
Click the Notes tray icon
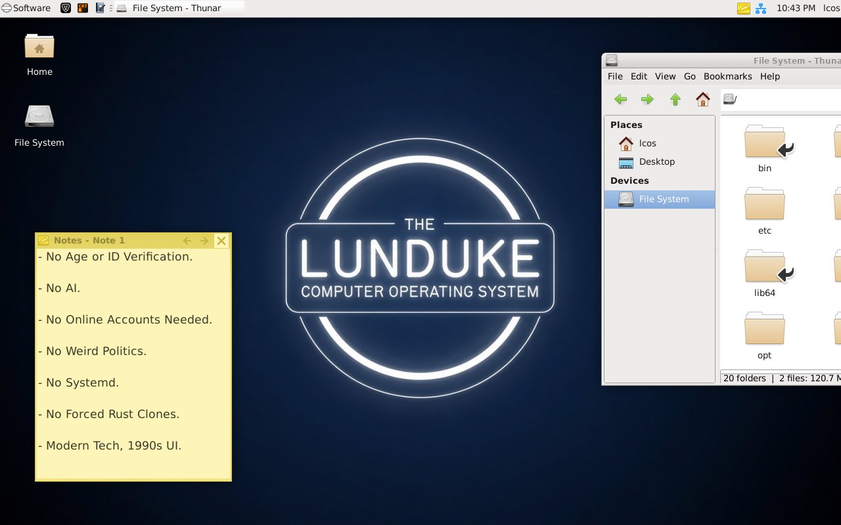point(743,8)
